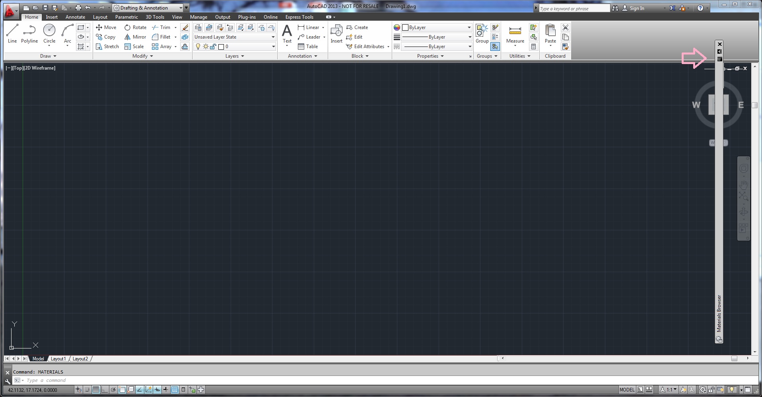This screenshot has width=762, height=397.
Task: Select the Circle tool
Action: pos(49,33)
